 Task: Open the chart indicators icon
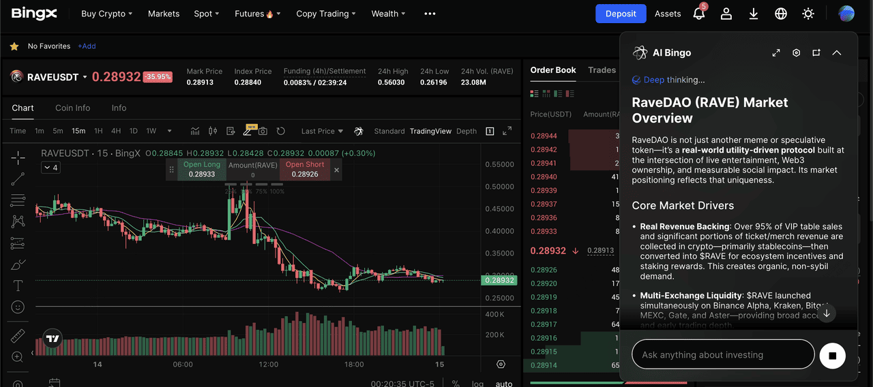(x=195, y=131)
